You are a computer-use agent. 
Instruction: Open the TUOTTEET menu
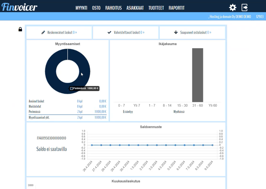click(156, 8)
